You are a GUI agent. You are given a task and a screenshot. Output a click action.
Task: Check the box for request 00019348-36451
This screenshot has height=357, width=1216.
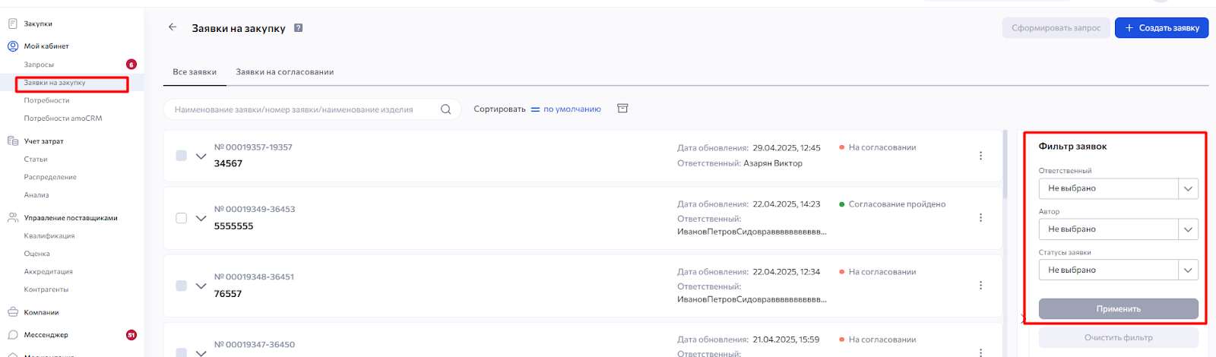pos(181,286)
